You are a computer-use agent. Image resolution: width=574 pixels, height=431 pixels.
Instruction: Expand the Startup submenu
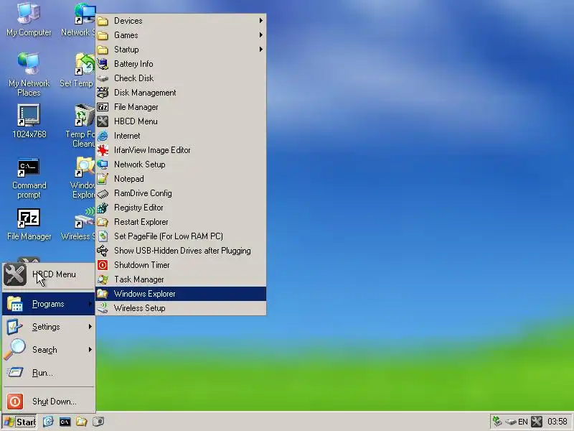pos(181,50)
